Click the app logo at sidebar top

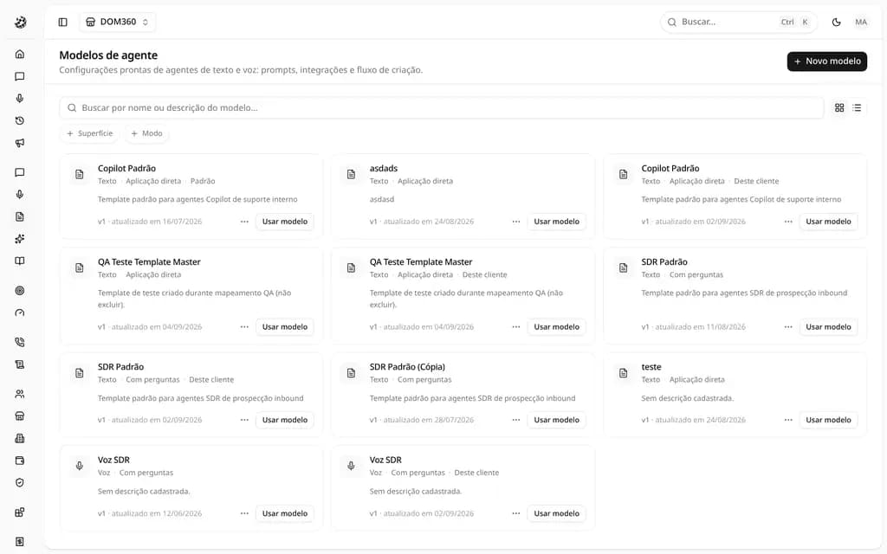point(21,22)
